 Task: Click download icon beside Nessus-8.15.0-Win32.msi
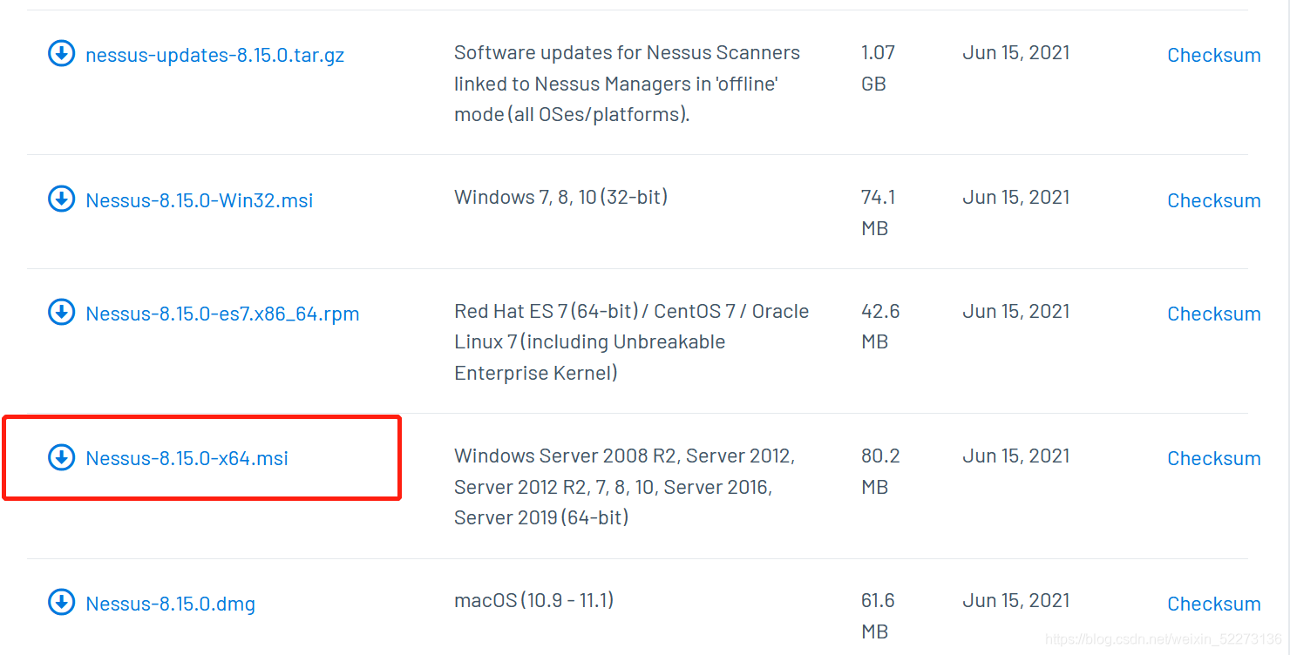[x=61, y=199]
